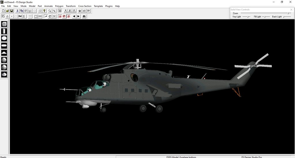Viewport: 295px width, 158px height.
Task: Open the Animate menu
Action: [48, 6]
